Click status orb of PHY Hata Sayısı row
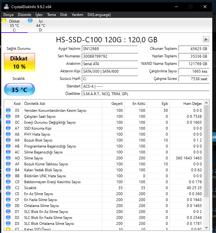 pos(8,134)
